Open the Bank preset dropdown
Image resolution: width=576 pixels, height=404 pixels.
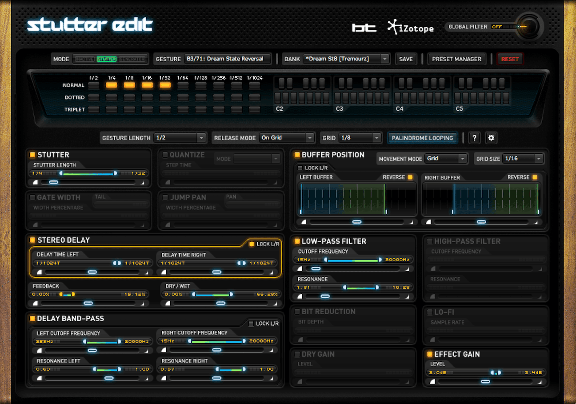click(346, 59)
